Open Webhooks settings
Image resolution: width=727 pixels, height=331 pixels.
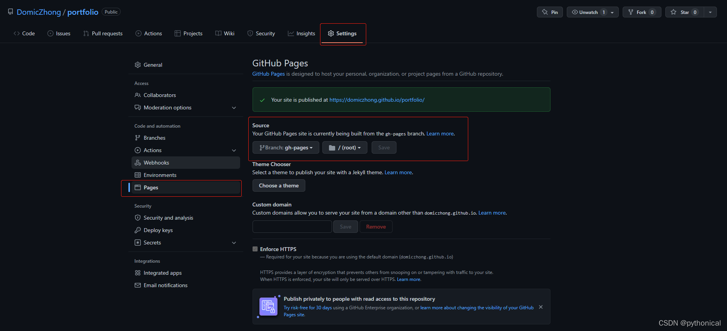pos(186,163)
